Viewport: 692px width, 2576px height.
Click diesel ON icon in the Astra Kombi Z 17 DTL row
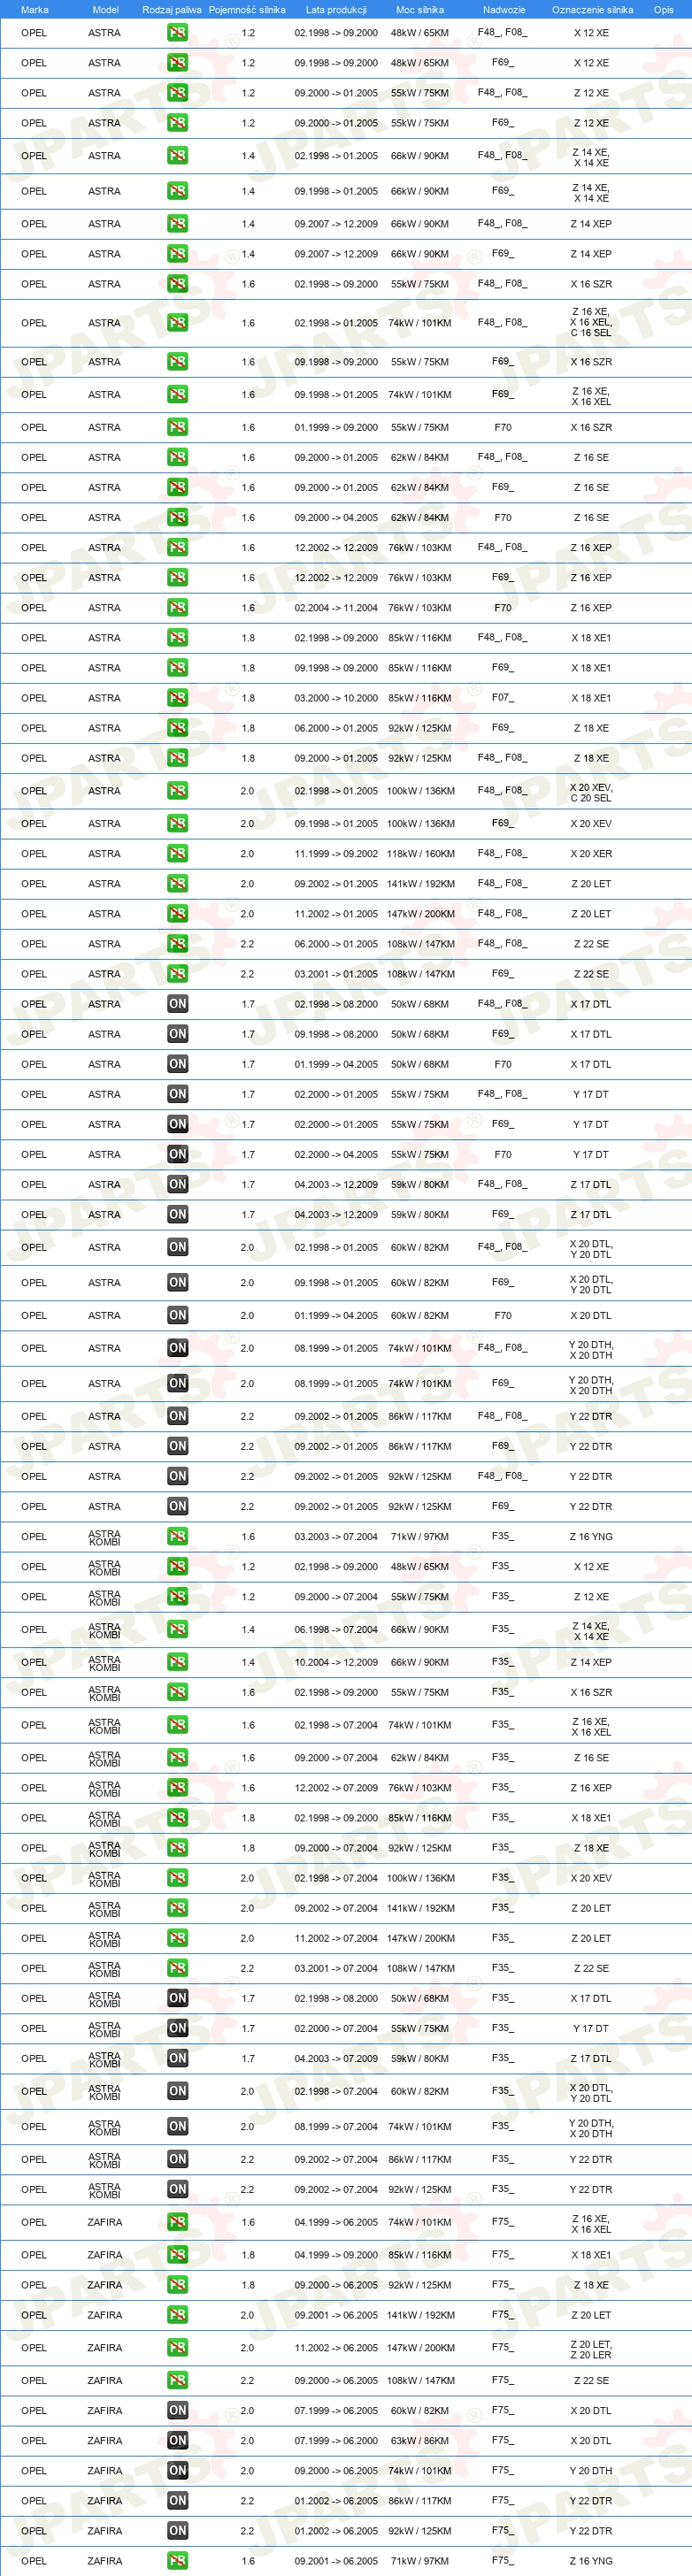coord(177,2058)
